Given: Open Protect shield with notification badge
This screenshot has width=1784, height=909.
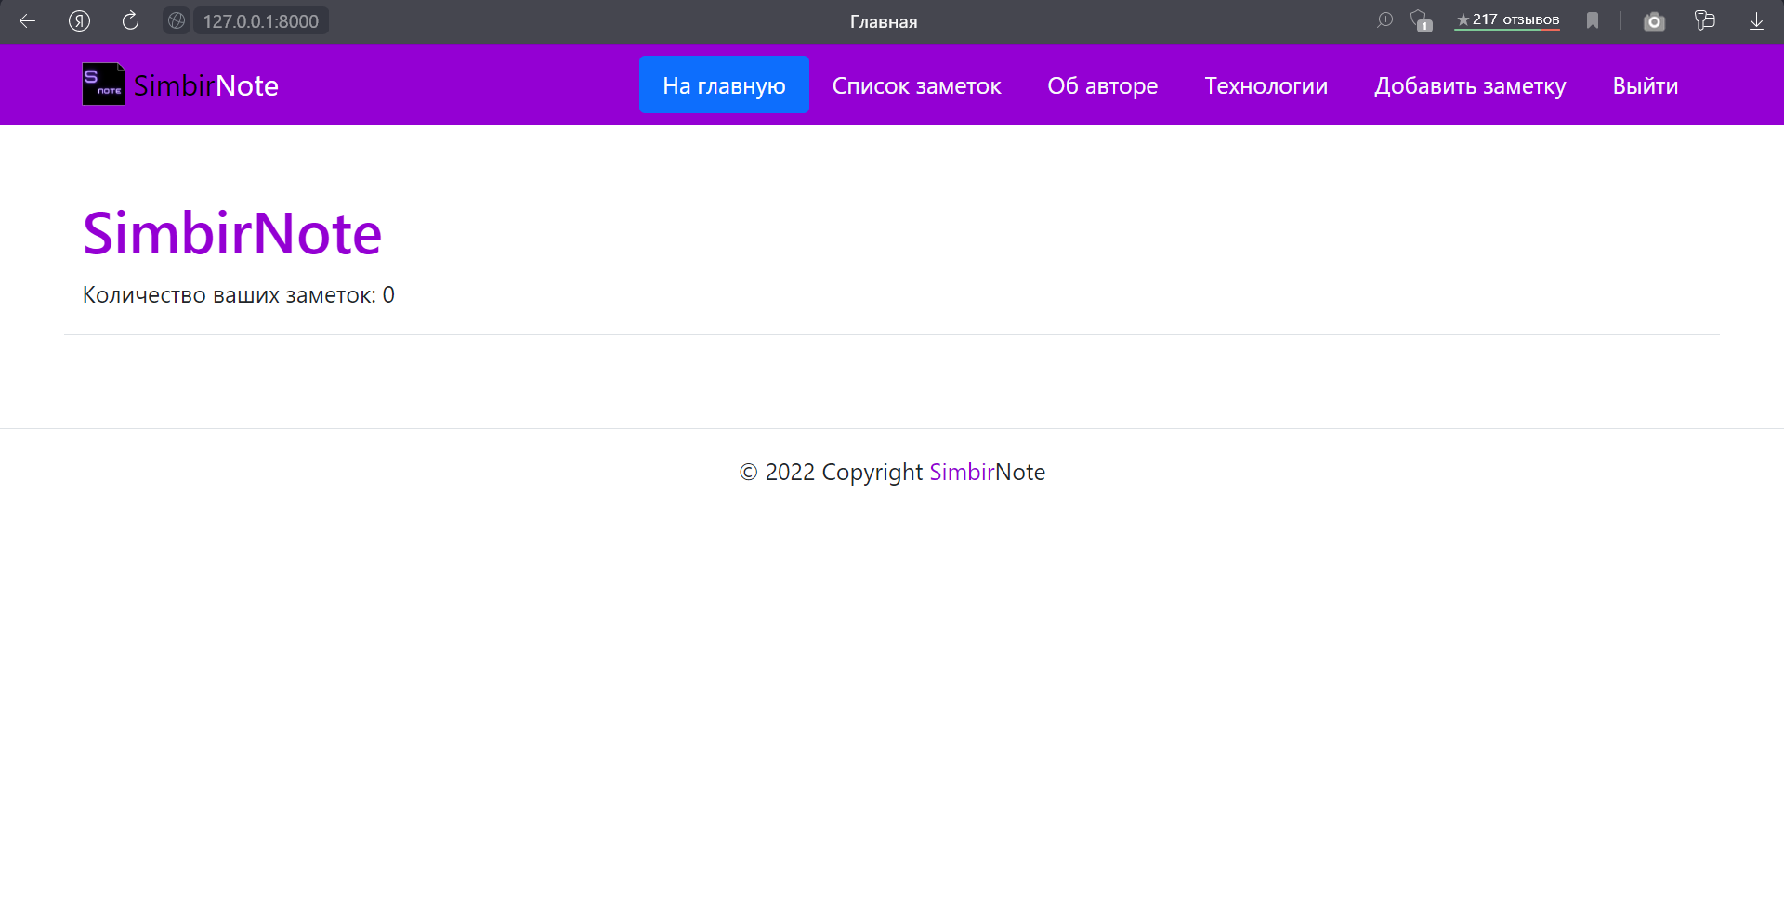Looking at the screenshot, I should coord(1420,20).
